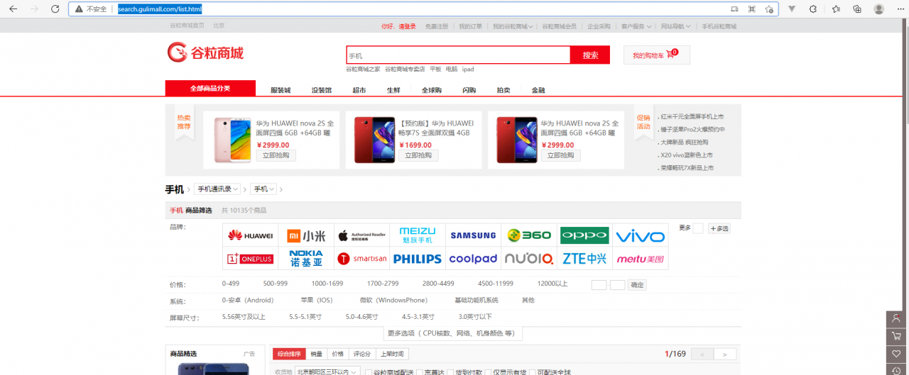Filter by OPPO brand logo
This screenshot has height=375, width=909.
coord(584,235)
